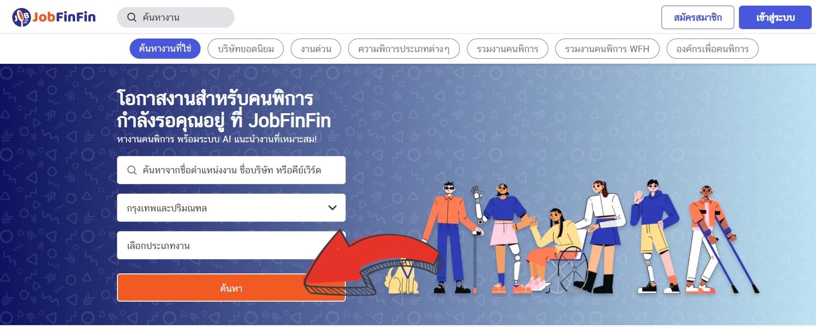
Task: Focus the header ค้นหางาน search box
Action: pos(176,17)
